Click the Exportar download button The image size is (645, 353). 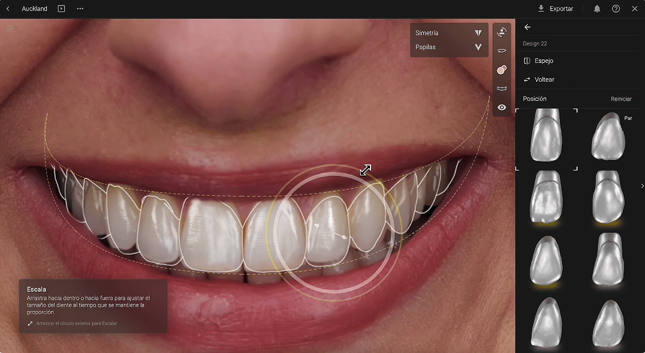tap(556, 9)
